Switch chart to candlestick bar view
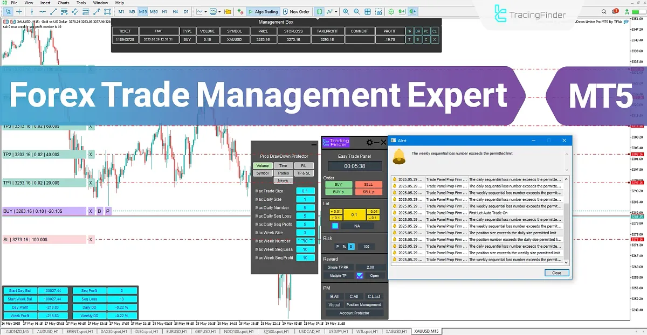647x335 pixels. coord(319,11)
